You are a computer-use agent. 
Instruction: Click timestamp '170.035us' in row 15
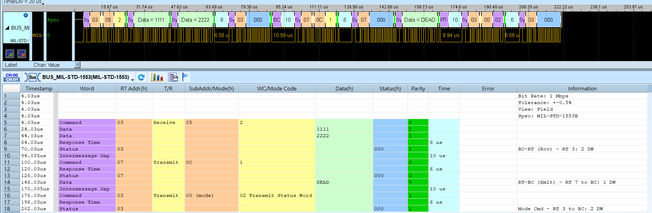coord(35,189)
